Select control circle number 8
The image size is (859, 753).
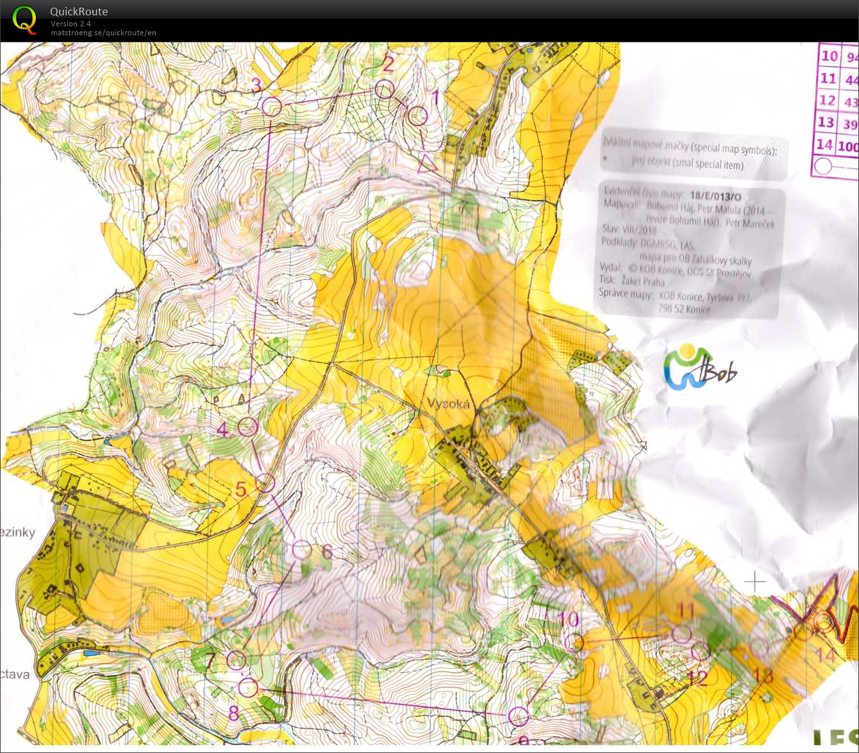248,688
